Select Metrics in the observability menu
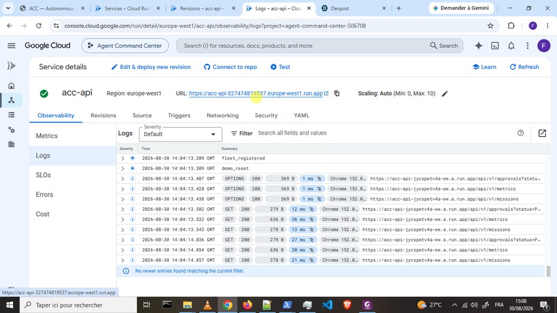The image size is (557, 313). (73, 135)
